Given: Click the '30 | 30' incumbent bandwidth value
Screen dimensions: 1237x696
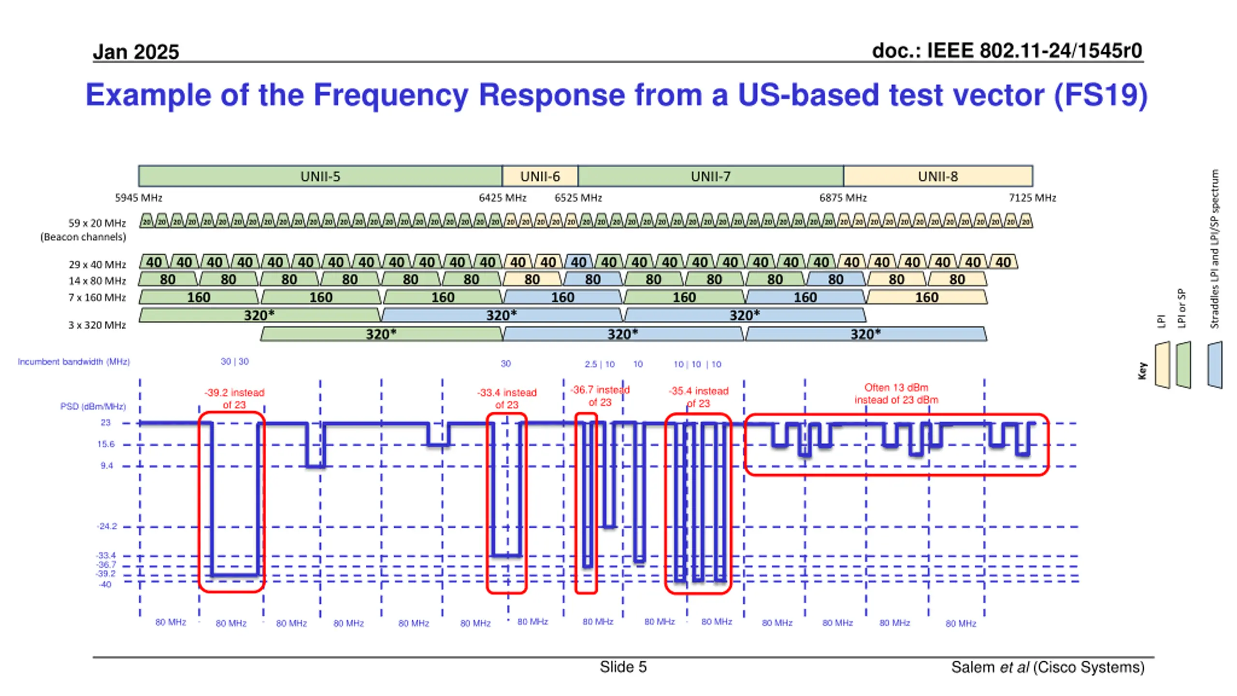Looking at the screenshot, I should (x=235, y=362).
